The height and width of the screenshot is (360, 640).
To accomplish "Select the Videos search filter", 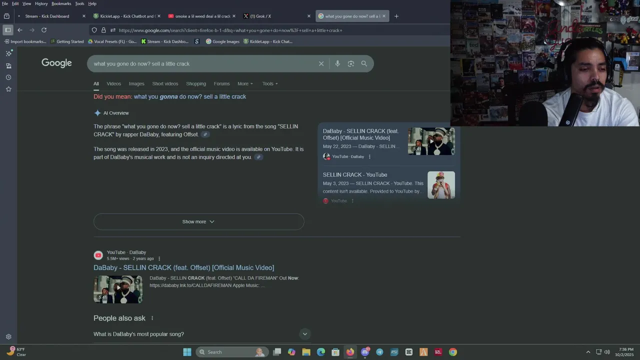I will [x=113, y=83].
